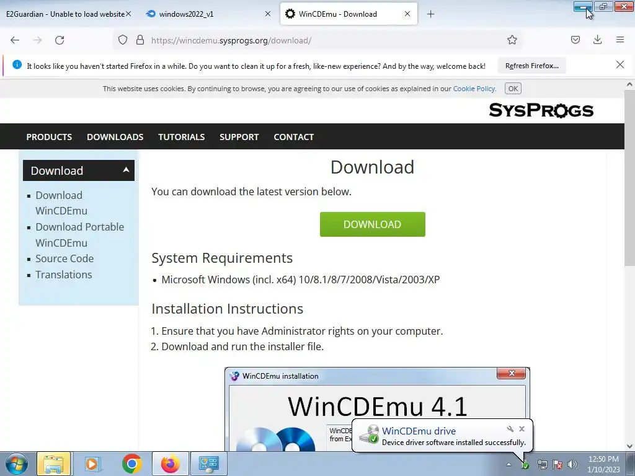This screenshot has height=476, width=635.
Task: Open notification balloon wrench options
Action: [510, 429]
